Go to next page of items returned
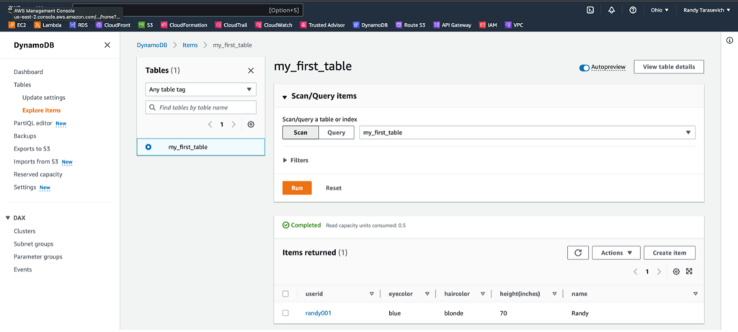738x332 pixels. point(659,272)
